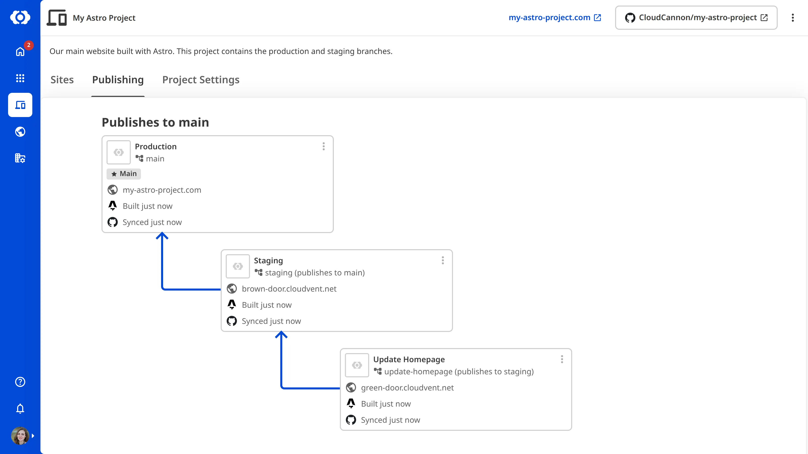The image size is (808, 454).
Task: Click the GitHub sync icon in Update Homepage card
Action: click(351, 420)
